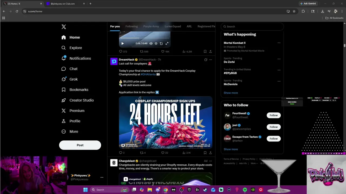The width and height of the screenshot is (346, 194).
Task: Seek the video progress bar
Action: click(145, 39)
